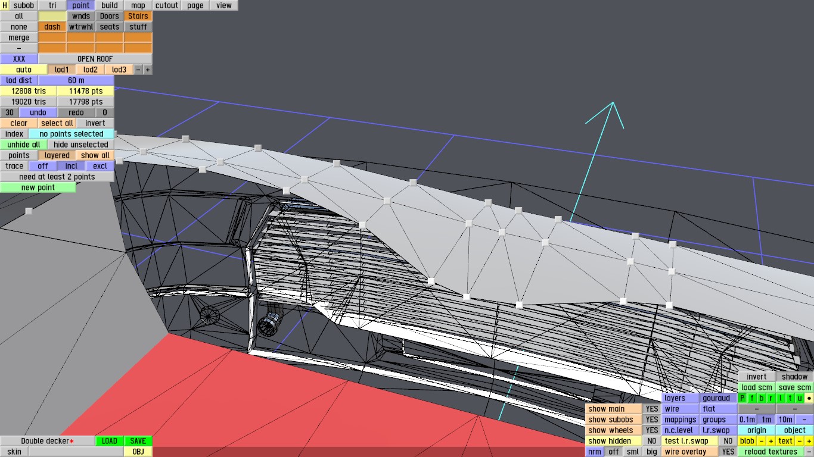The width and height of the screenshot is (814, 457).
Task: Click the H button in the top corner
Action: [5, 5]
